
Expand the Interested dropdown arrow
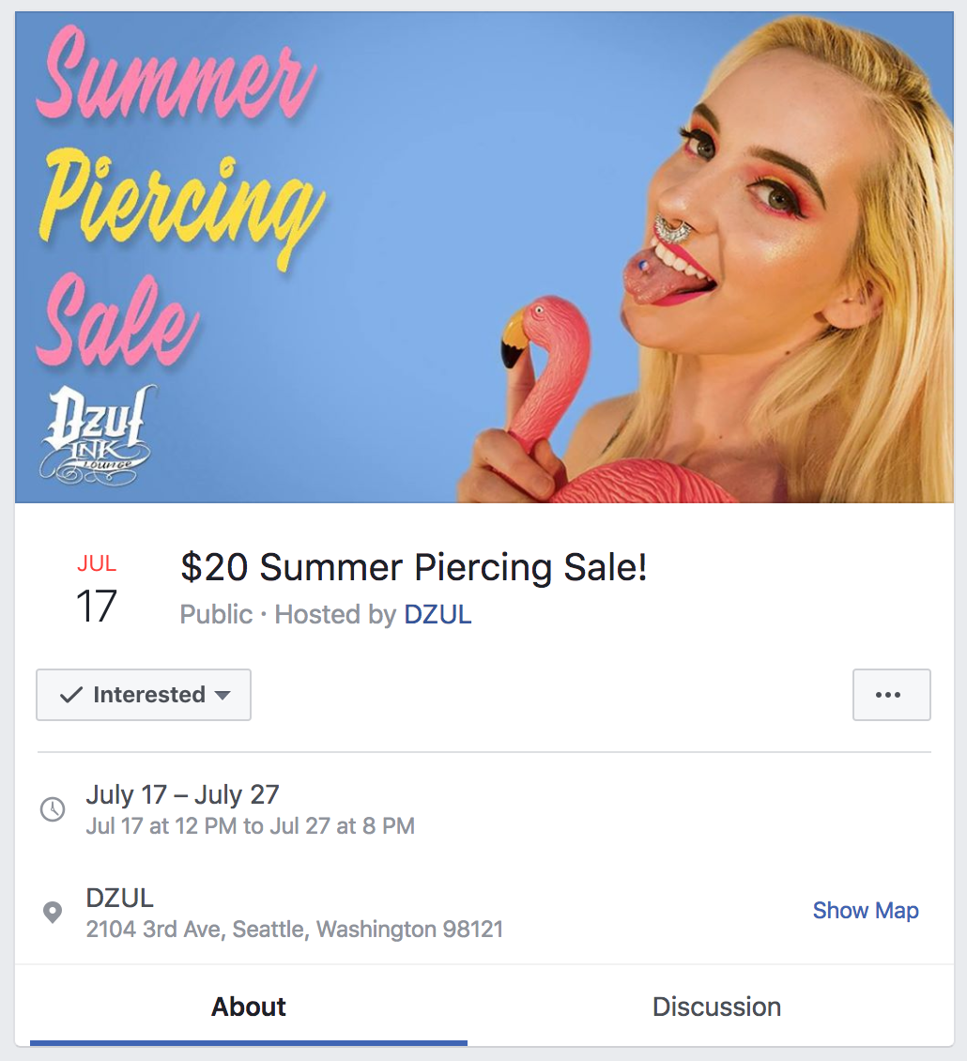coord(222,696)
